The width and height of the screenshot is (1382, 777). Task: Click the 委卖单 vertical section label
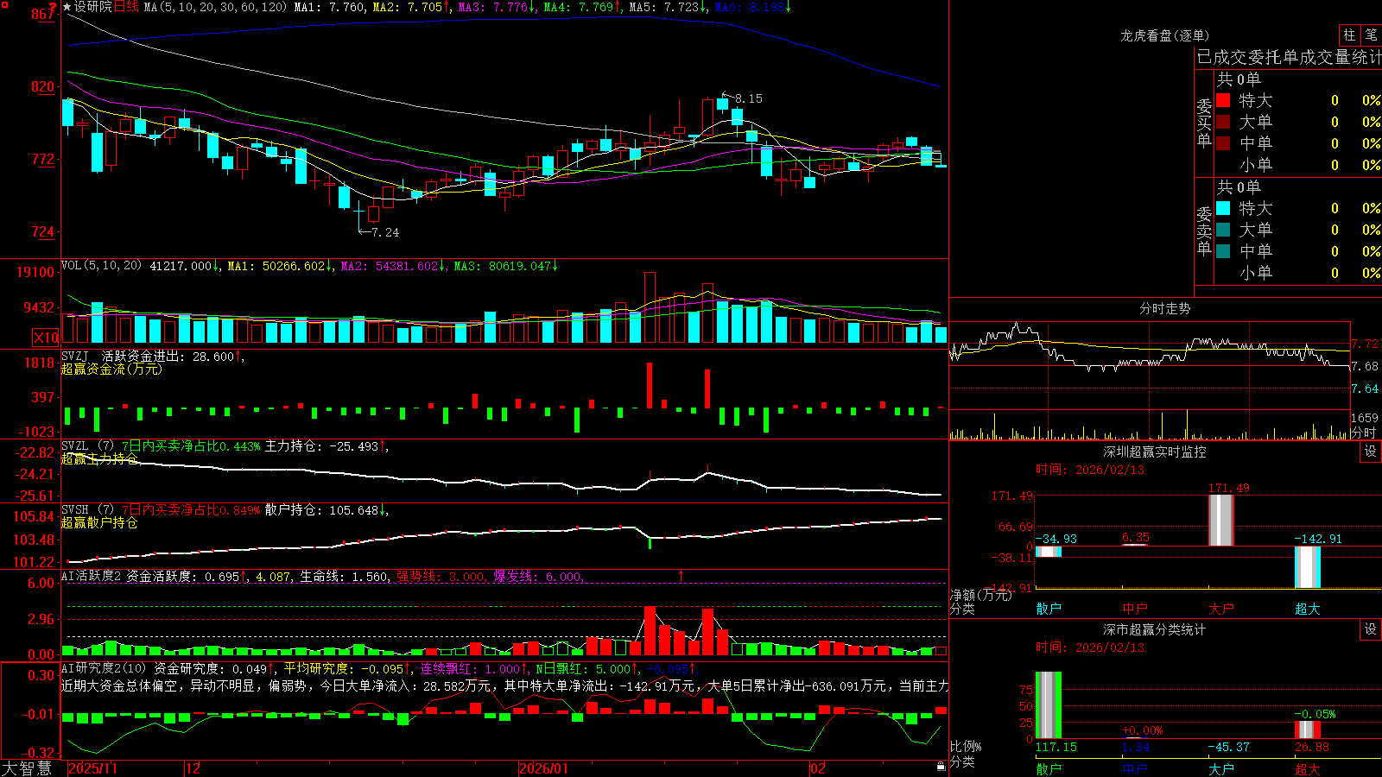1204,231
